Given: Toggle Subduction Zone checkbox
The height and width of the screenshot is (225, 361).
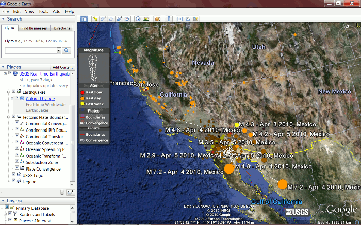Looking at the screenshot, I should click(x=17, y=161).
